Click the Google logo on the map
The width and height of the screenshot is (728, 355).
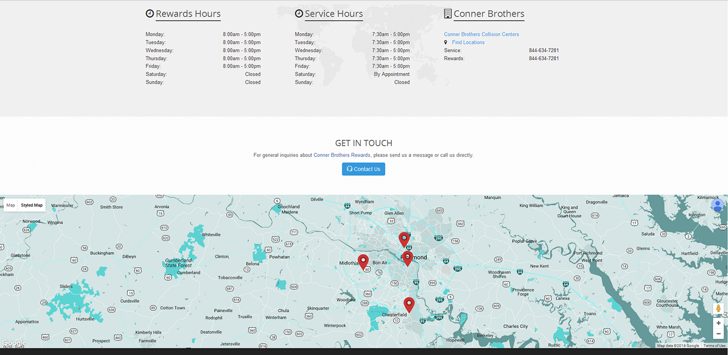(x=13, y=343)
